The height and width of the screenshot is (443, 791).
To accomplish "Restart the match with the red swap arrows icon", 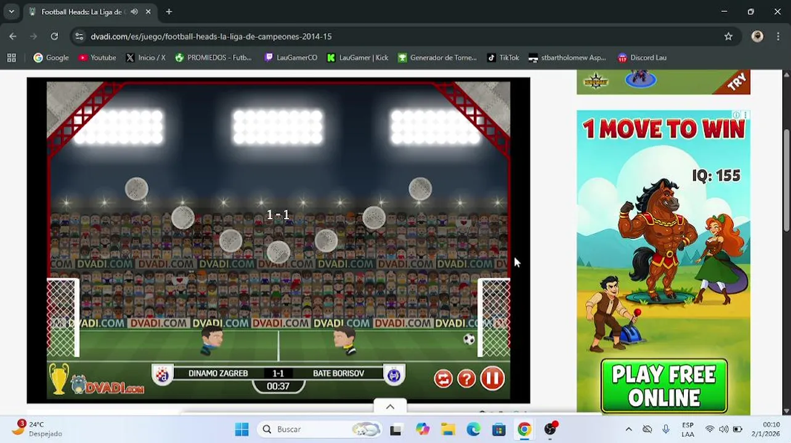I will point(443,378).
